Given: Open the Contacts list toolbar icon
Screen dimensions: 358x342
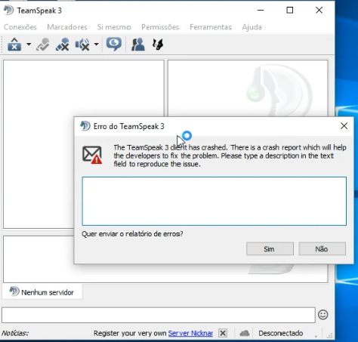Looking at the screenshot, I should [x=138, y=45].
